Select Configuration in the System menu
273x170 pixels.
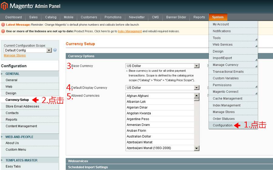pos(223,125)
